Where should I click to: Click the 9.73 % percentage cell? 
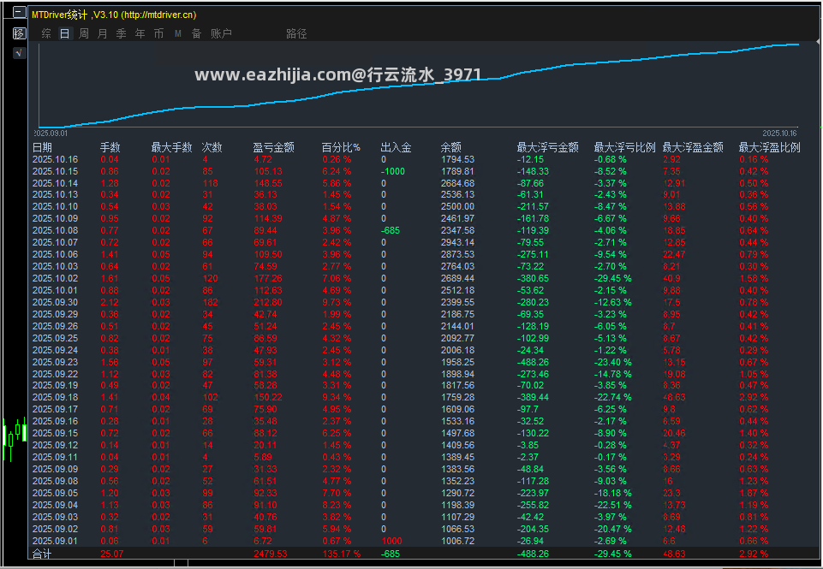[337, 302]
